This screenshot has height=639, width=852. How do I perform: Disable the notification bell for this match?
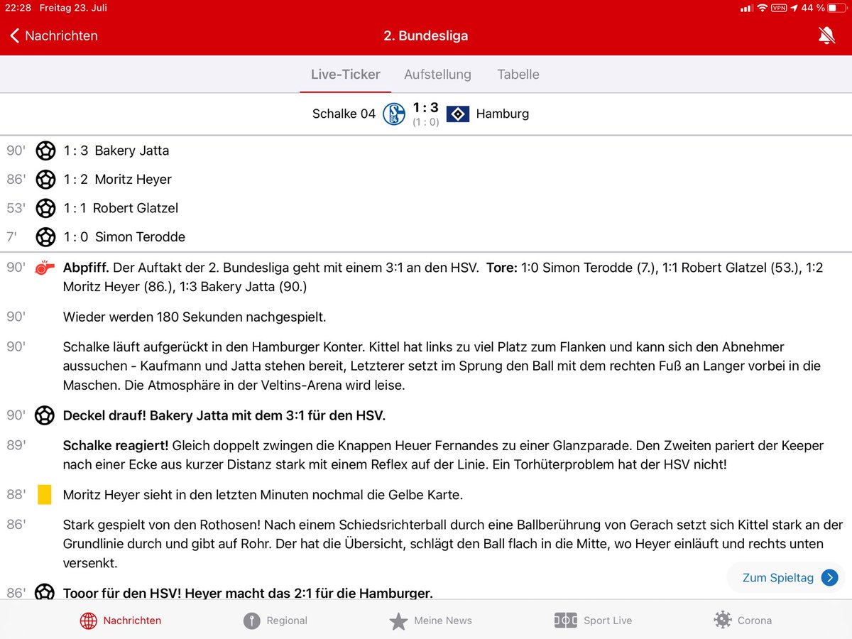(x=826, y=35)
